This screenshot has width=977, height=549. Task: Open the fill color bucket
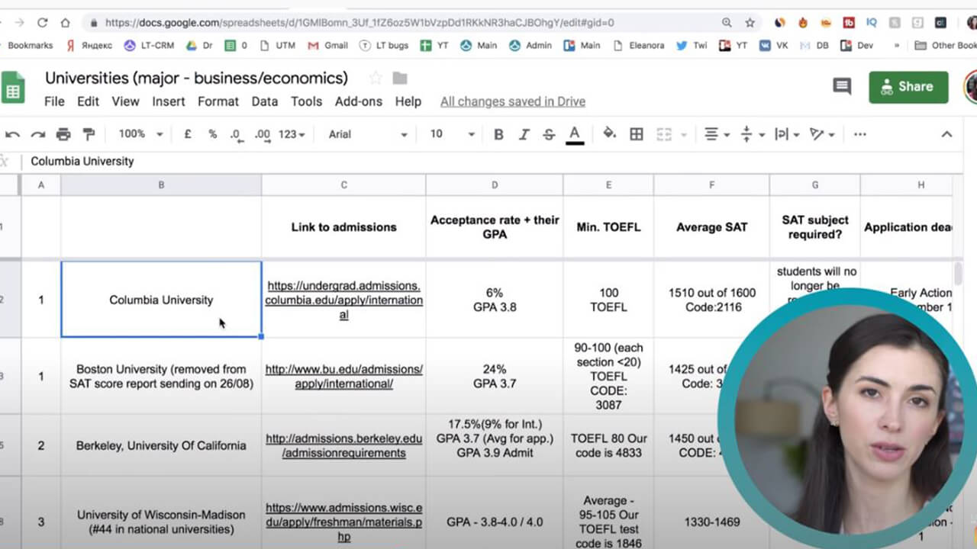click(609, 134)
